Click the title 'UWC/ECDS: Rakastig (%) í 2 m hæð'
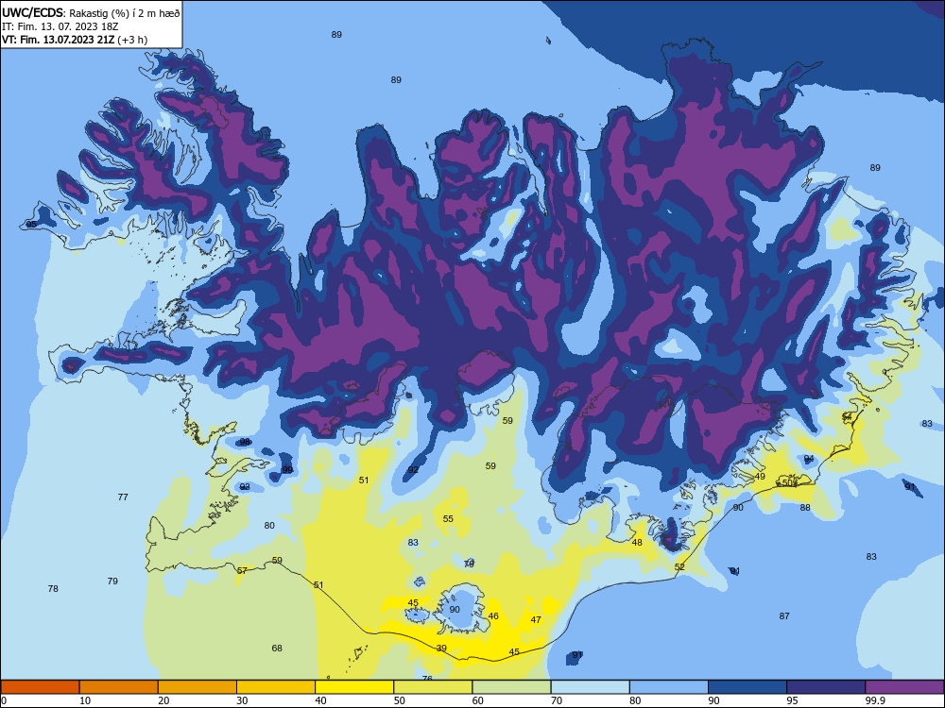 (x=91, y=13)
